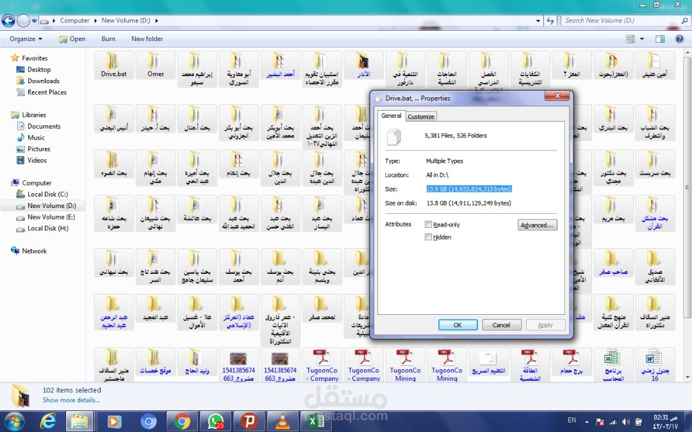Toggle the Read-only checkbox
The height and width of the screenshot is (432, 692).
coord(428,225)
